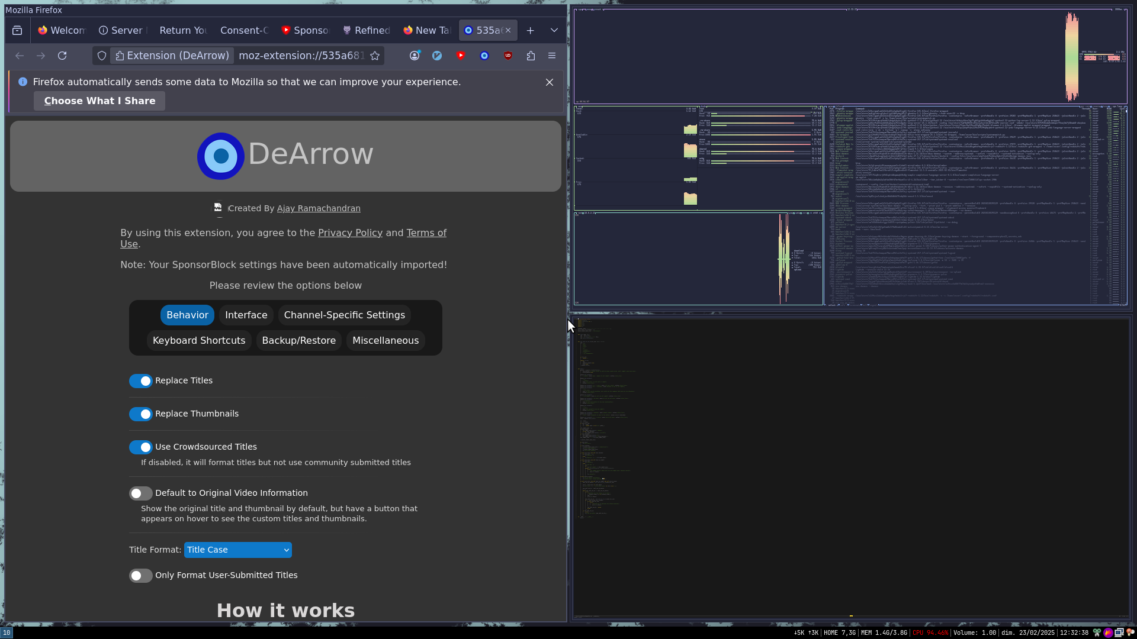
Task: Click the last tray icon in the status bar
Action: (1130, 632)
